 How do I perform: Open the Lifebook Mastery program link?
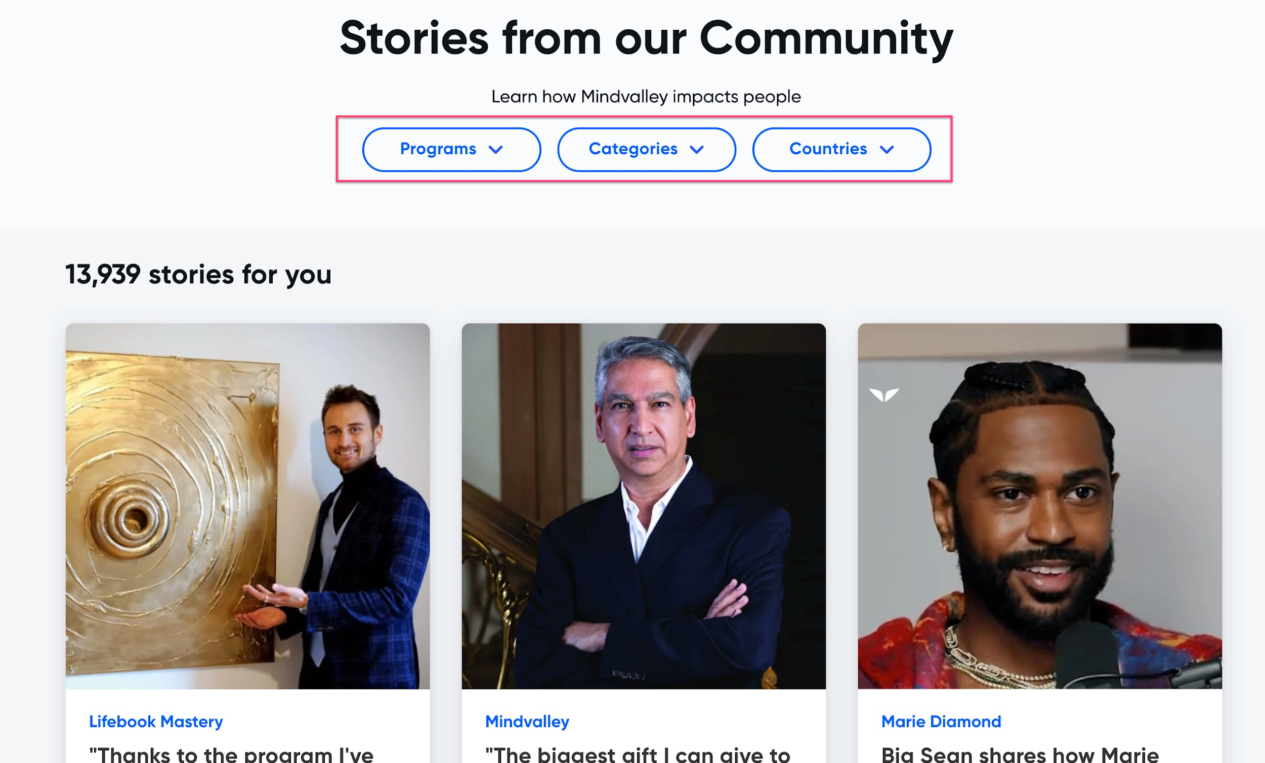coord(156,722)
